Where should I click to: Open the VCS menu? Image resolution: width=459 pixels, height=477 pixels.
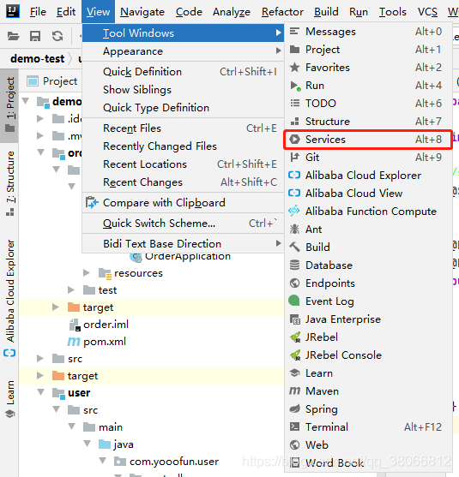click(x=427, y=11)
